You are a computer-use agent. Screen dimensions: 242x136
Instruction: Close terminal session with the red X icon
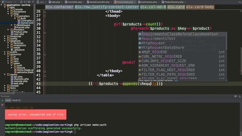click(2, 105)
